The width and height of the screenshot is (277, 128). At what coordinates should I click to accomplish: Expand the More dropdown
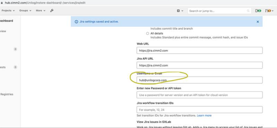tap(41, 11)
